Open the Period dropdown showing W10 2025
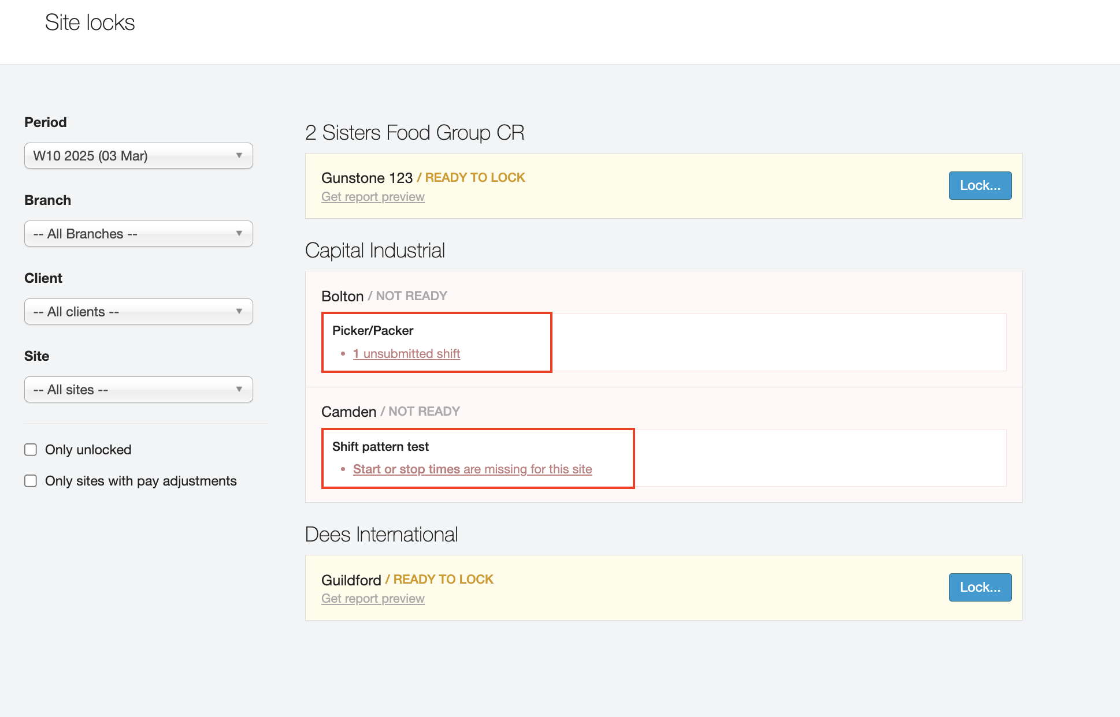 tap(138, 156)
